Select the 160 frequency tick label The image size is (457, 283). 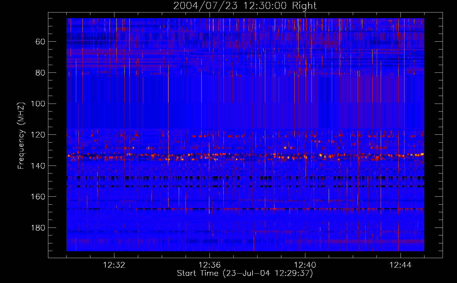tap(38, 197)
